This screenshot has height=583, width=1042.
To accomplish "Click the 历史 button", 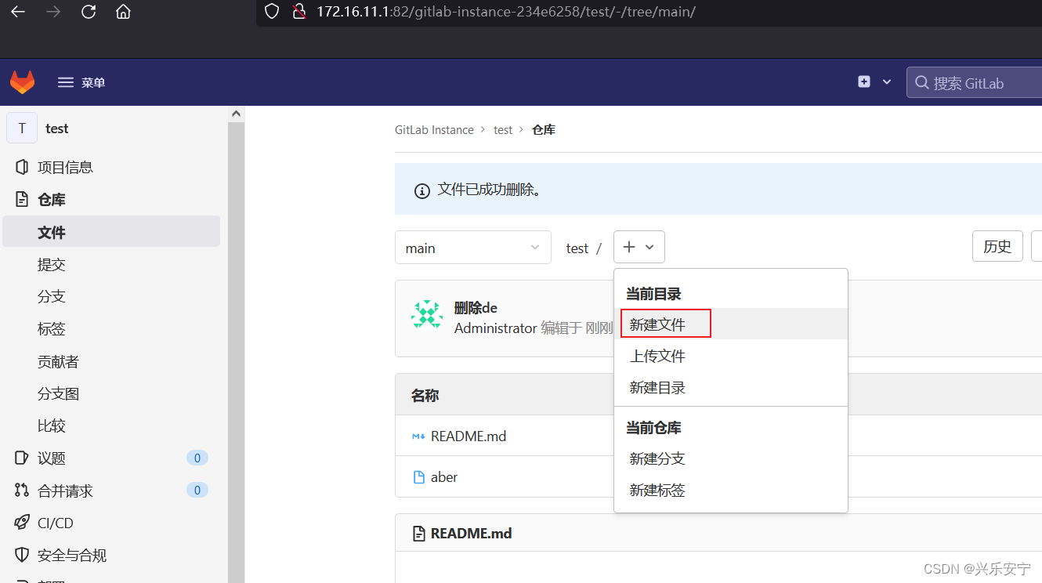I will click(997, 247).
